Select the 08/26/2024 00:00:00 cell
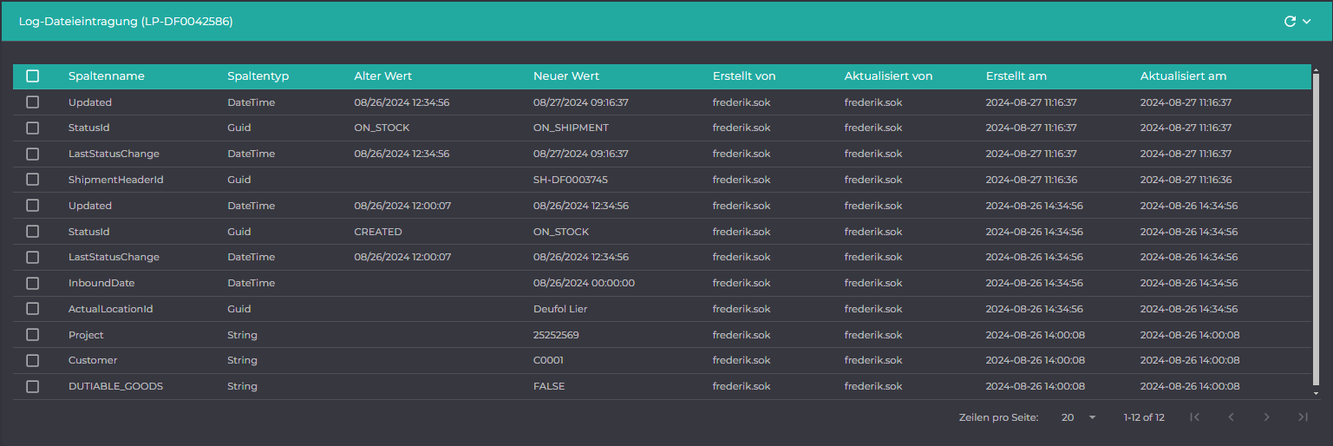The image size is (1333, 446). (x=585, y=283)
